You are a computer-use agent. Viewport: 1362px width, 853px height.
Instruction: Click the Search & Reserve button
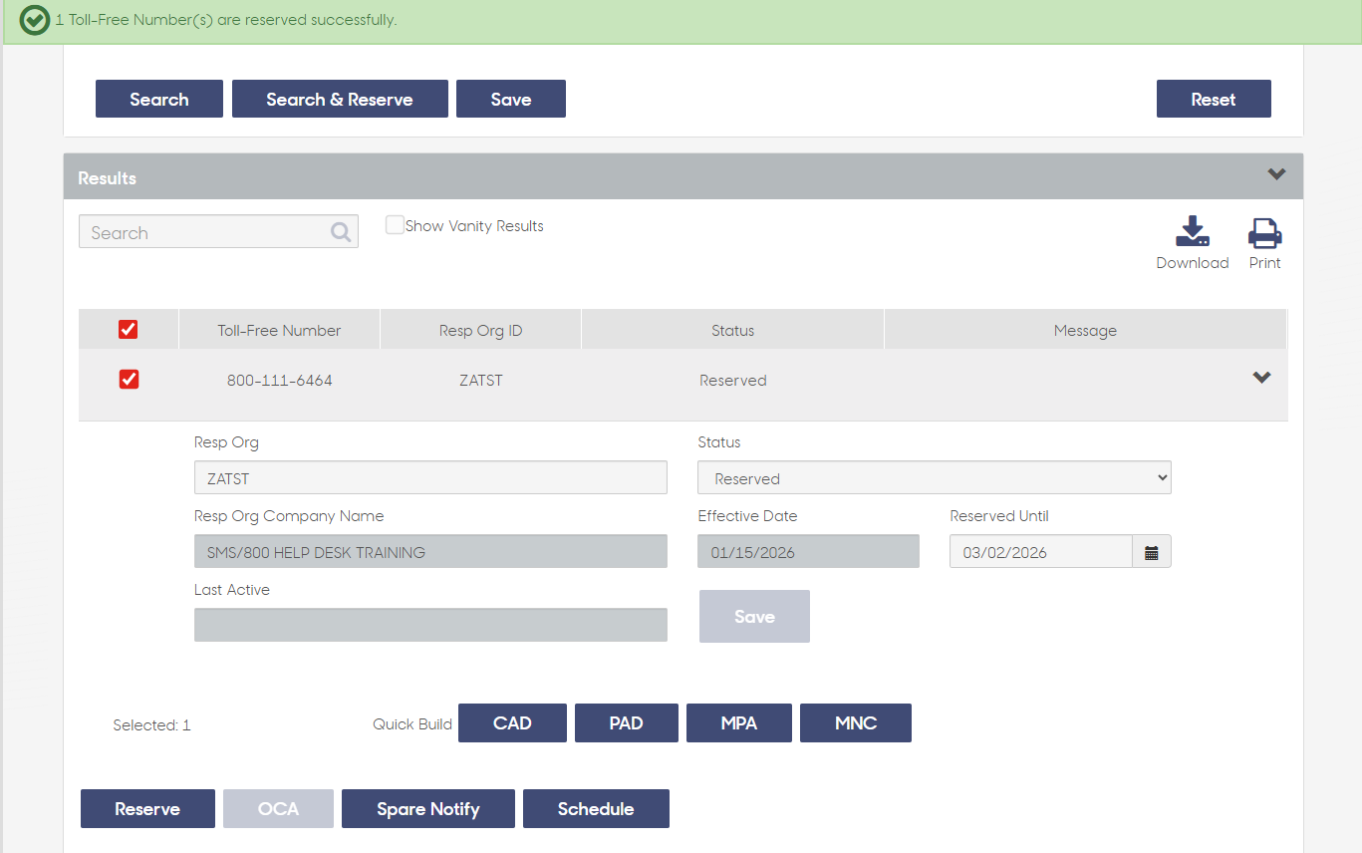point(340,99)
